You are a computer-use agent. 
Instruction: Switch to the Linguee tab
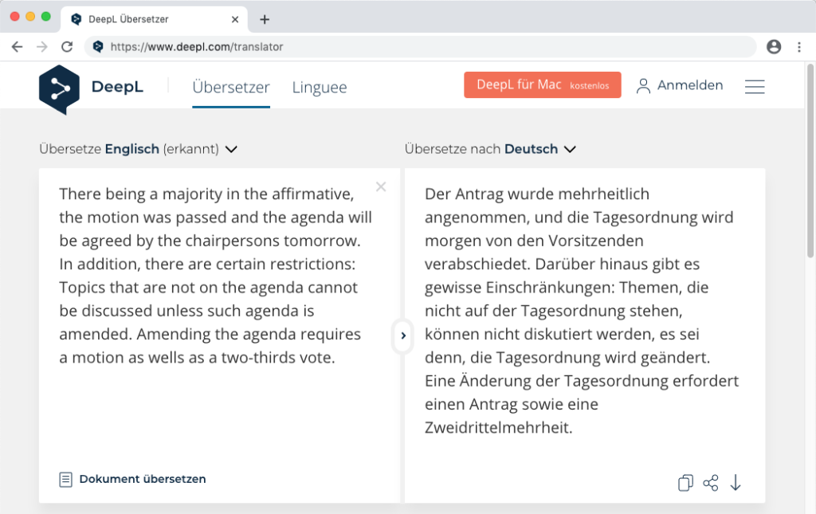(x=319, y=88)
